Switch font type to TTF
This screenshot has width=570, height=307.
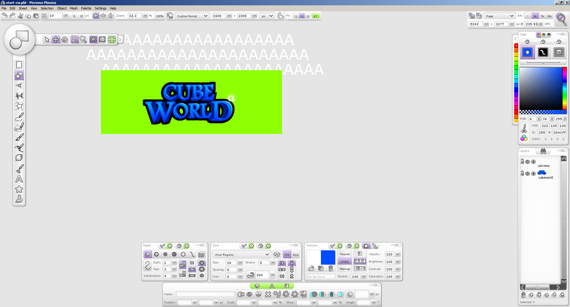pos(287,255)
